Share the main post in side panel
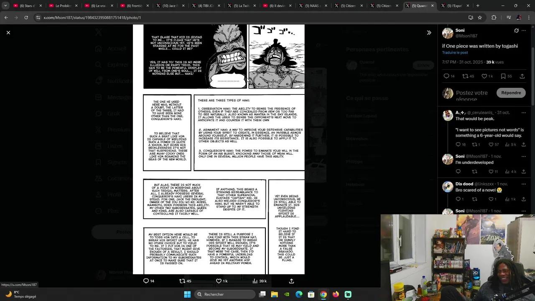The image size is (535, 301). (x=522, y=76)
